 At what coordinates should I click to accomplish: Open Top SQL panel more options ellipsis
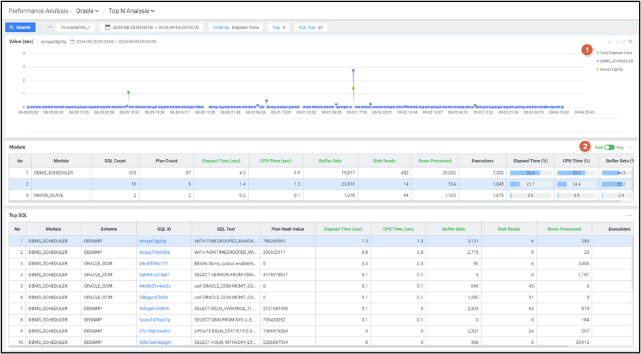coord(629,215)
